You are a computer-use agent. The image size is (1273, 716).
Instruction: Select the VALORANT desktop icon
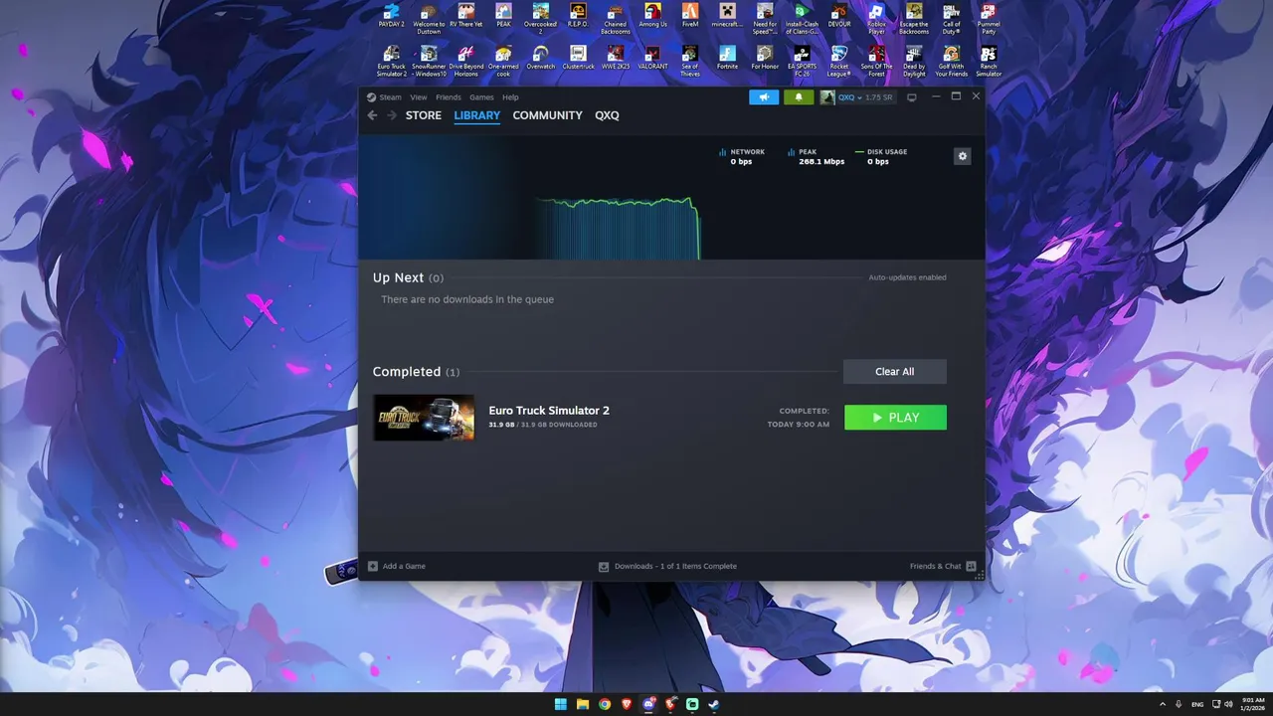pyautogui.click(x=652, y=60)
